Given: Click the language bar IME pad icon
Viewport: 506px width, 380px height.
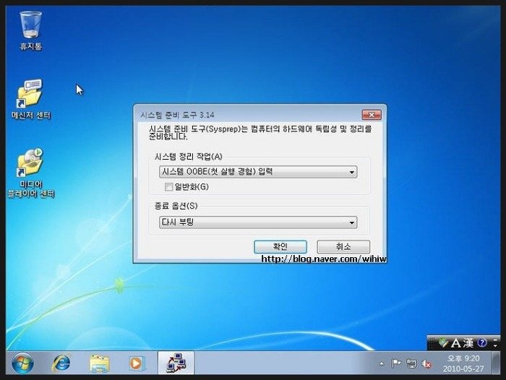Looking at the screenshot, I should click(443, 343).
